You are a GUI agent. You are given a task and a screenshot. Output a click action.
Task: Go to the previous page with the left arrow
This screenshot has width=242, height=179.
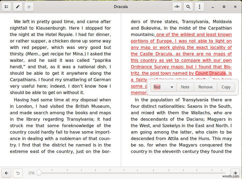coord(6,173)
